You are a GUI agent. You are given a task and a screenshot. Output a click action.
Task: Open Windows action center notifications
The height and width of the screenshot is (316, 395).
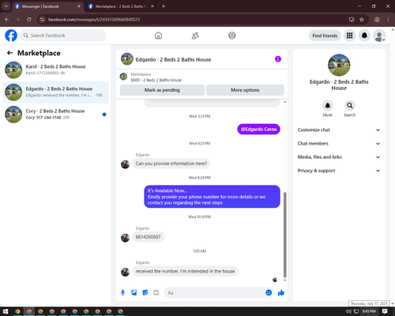tap(385, 311)
